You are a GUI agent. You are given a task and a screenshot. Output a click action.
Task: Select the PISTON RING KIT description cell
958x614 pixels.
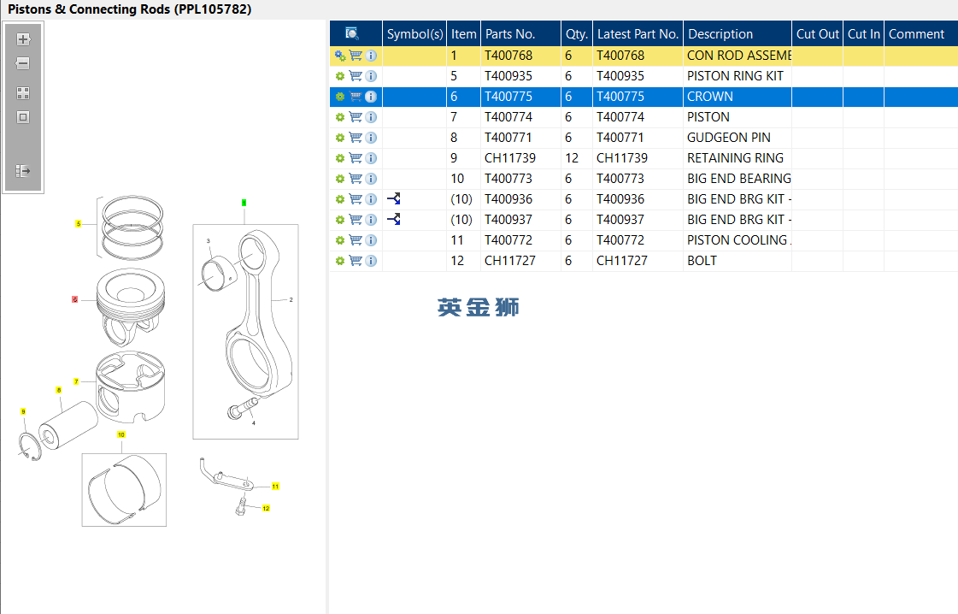tap(738, 76)
